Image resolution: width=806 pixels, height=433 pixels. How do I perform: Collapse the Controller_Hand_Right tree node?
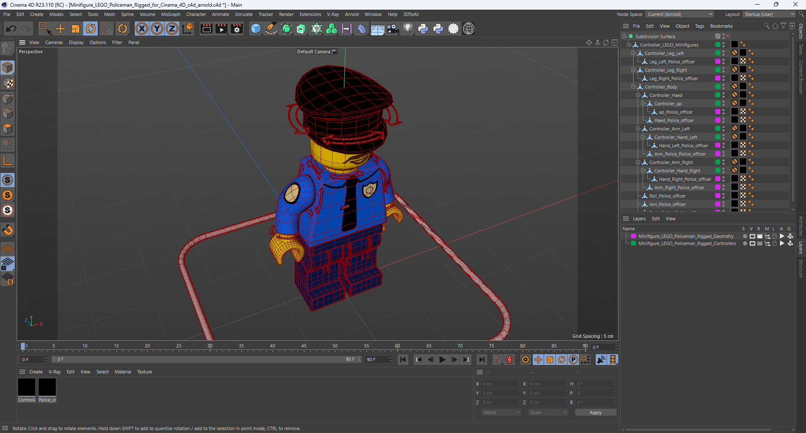643,171
